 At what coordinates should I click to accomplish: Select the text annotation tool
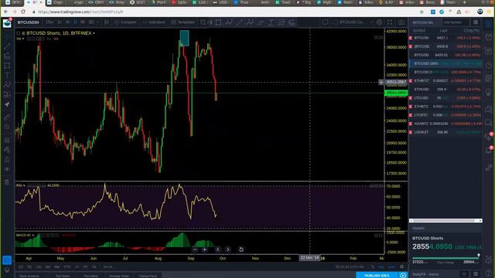tap(7, 75)
